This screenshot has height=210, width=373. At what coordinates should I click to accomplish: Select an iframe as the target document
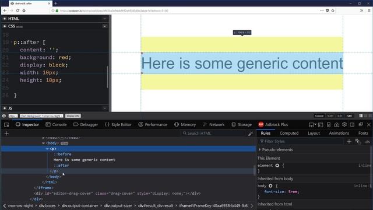(x=312, y=124)
